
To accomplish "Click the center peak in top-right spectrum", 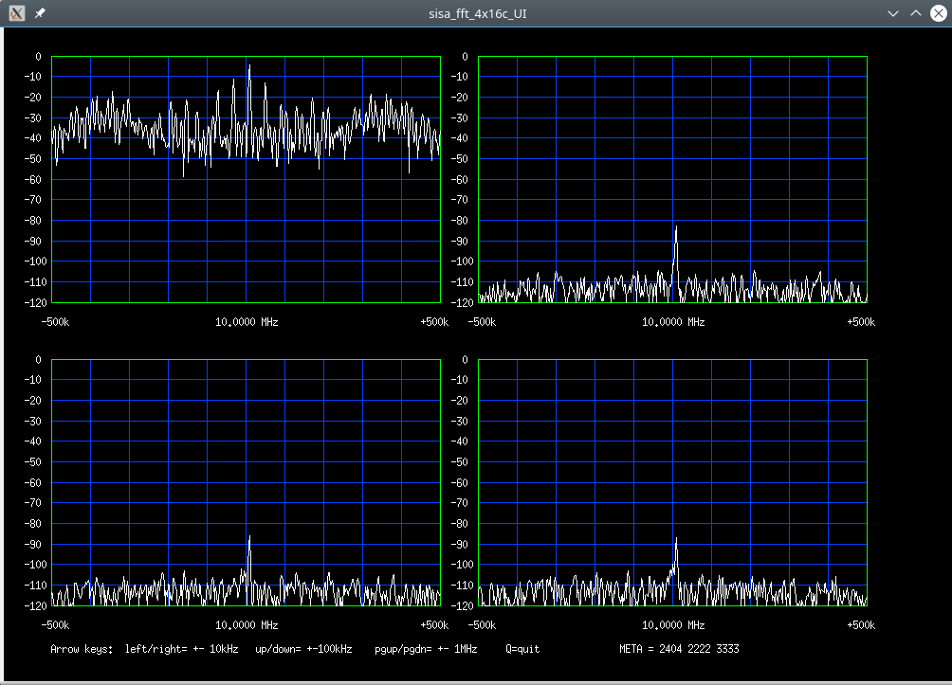I will [676, 230].
